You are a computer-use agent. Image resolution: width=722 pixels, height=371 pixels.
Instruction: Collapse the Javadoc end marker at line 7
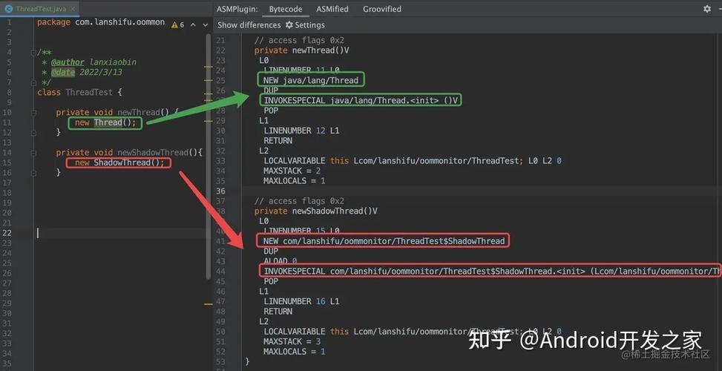(33, 82)
